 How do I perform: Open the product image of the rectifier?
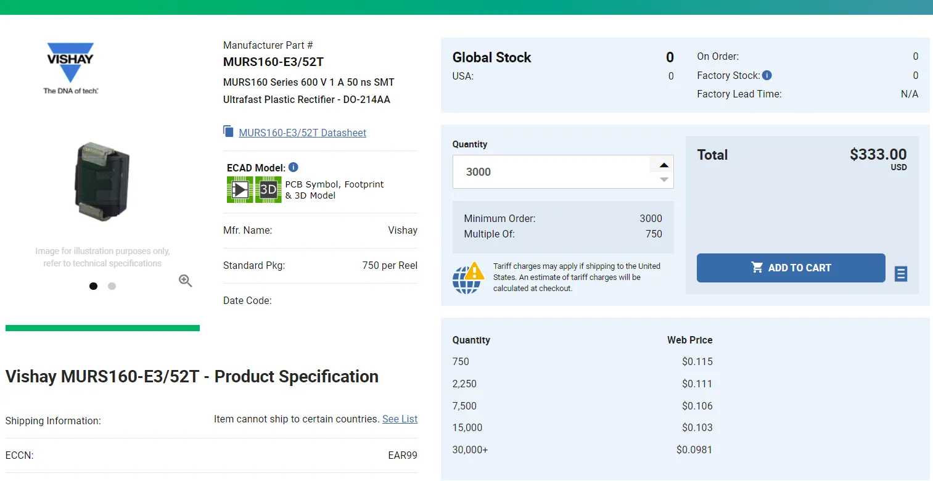(x=102, y=181)
